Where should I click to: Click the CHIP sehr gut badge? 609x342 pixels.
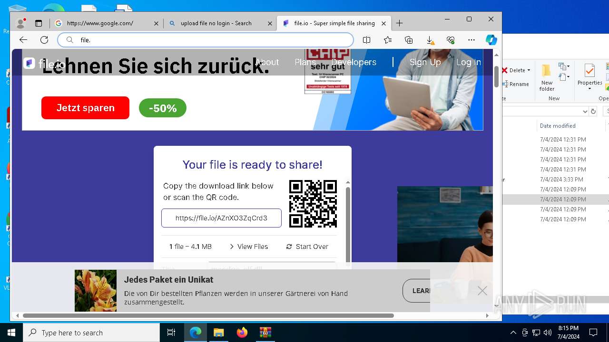tap(327, 71)
